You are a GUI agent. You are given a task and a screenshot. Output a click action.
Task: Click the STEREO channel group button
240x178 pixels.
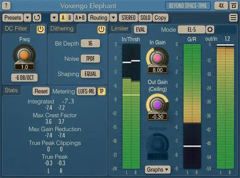click(128, 18)
